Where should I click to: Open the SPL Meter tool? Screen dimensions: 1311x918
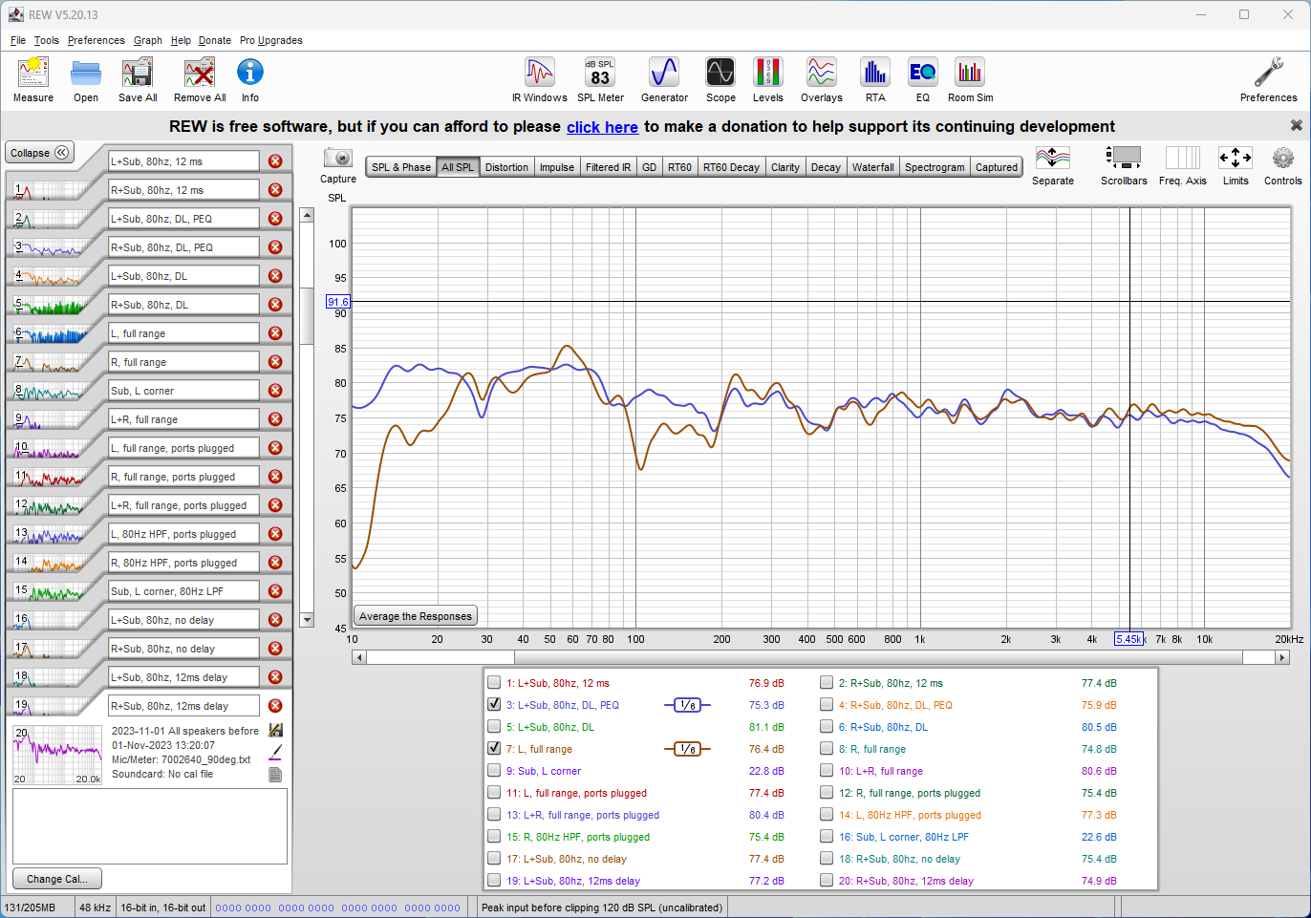point(600,74)
